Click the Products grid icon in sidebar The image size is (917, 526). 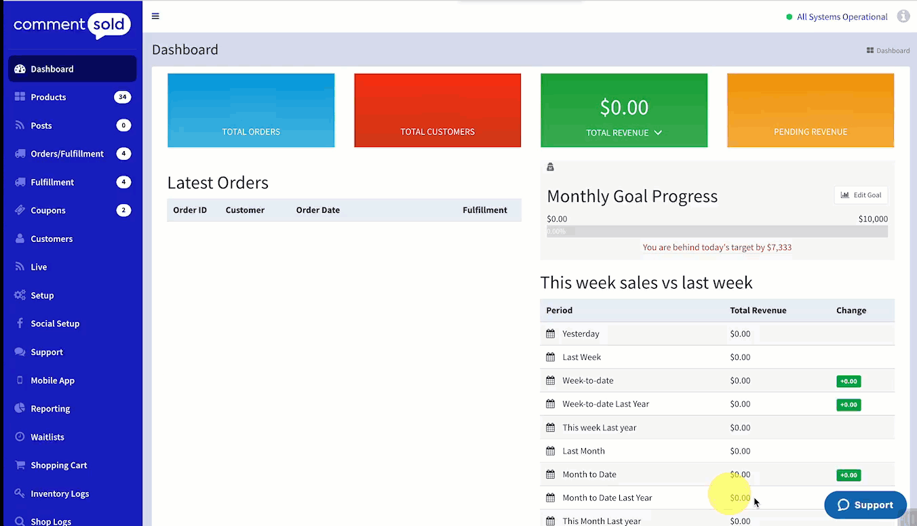click(x=20, y=97)
